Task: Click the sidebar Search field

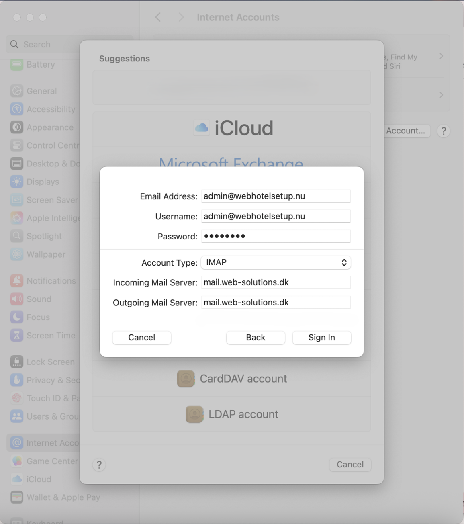Action: pos(43,44)
